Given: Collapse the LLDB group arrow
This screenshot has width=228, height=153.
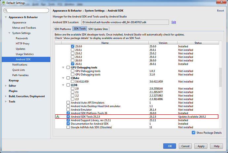Looking at the screenshot, I should [63, 85].
